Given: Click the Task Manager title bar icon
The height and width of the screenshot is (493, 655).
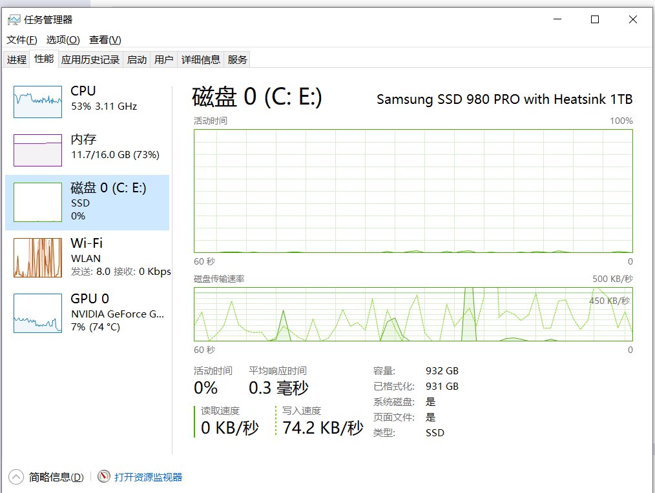Looking at the screenshot, I should click(x=14, y=20).
